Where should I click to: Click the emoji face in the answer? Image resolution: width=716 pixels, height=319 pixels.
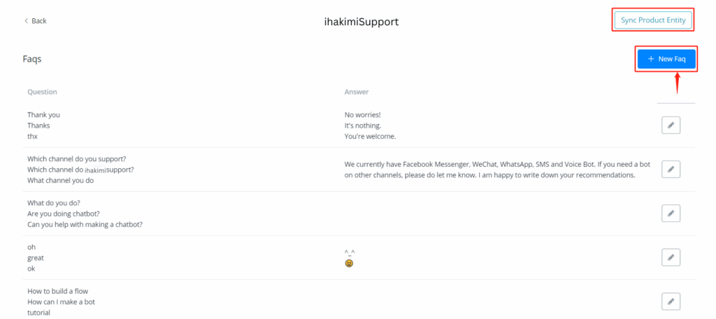pyautogui.click(x=349, y=264)
